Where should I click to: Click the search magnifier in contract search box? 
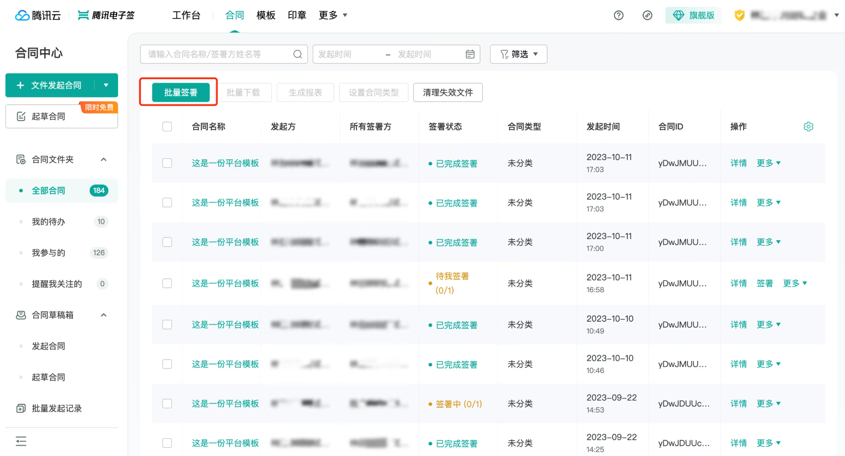297,54
